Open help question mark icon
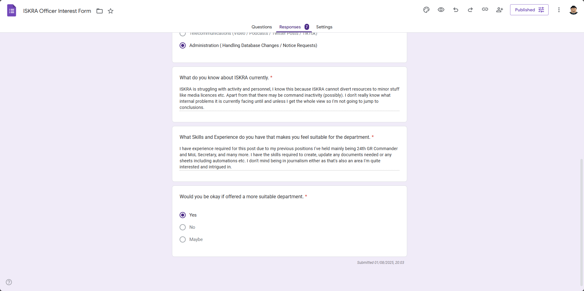 point(9,282)
